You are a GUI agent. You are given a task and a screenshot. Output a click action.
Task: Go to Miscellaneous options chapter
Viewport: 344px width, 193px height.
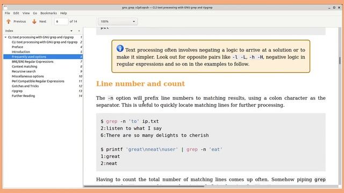pos(27,76)
